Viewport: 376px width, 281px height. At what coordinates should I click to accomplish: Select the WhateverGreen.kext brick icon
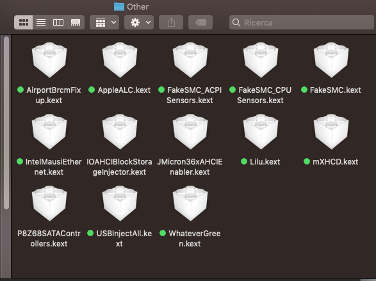pyautogui.click(x=190, y=203)
